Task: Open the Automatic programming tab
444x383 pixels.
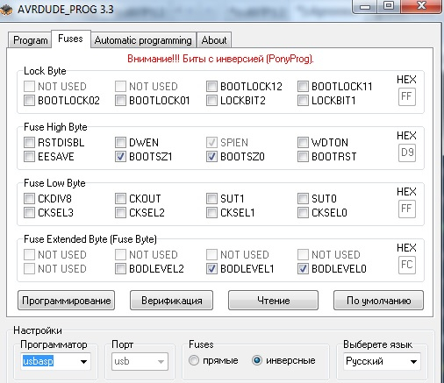Action: [x=143, y=40]
